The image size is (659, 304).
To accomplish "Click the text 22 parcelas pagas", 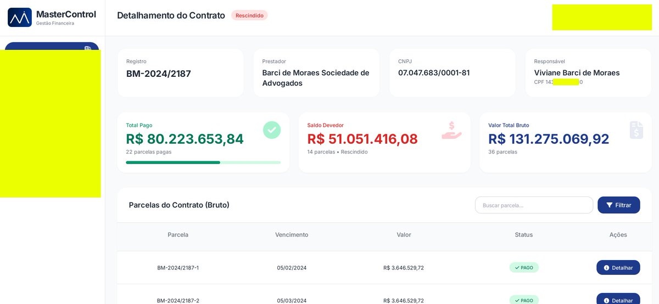I will pos(149,152).
